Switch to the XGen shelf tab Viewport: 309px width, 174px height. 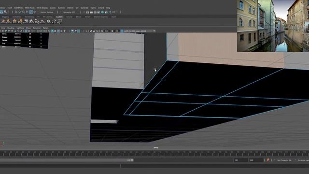point(114,17)
